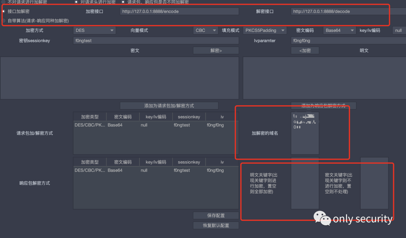Expand the CBC vector mode dropdown

click(206, 30)
